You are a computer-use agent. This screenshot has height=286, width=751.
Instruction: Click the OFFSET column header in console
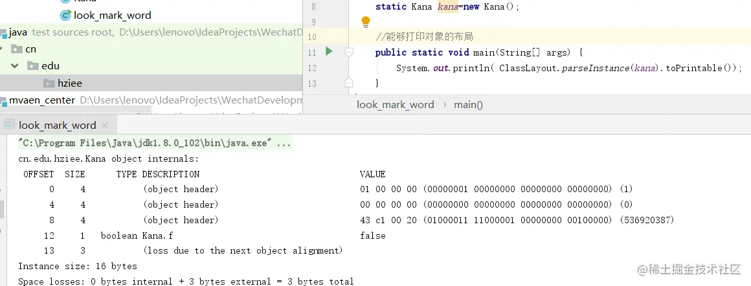pyautogui.click(x=39, y=174)
